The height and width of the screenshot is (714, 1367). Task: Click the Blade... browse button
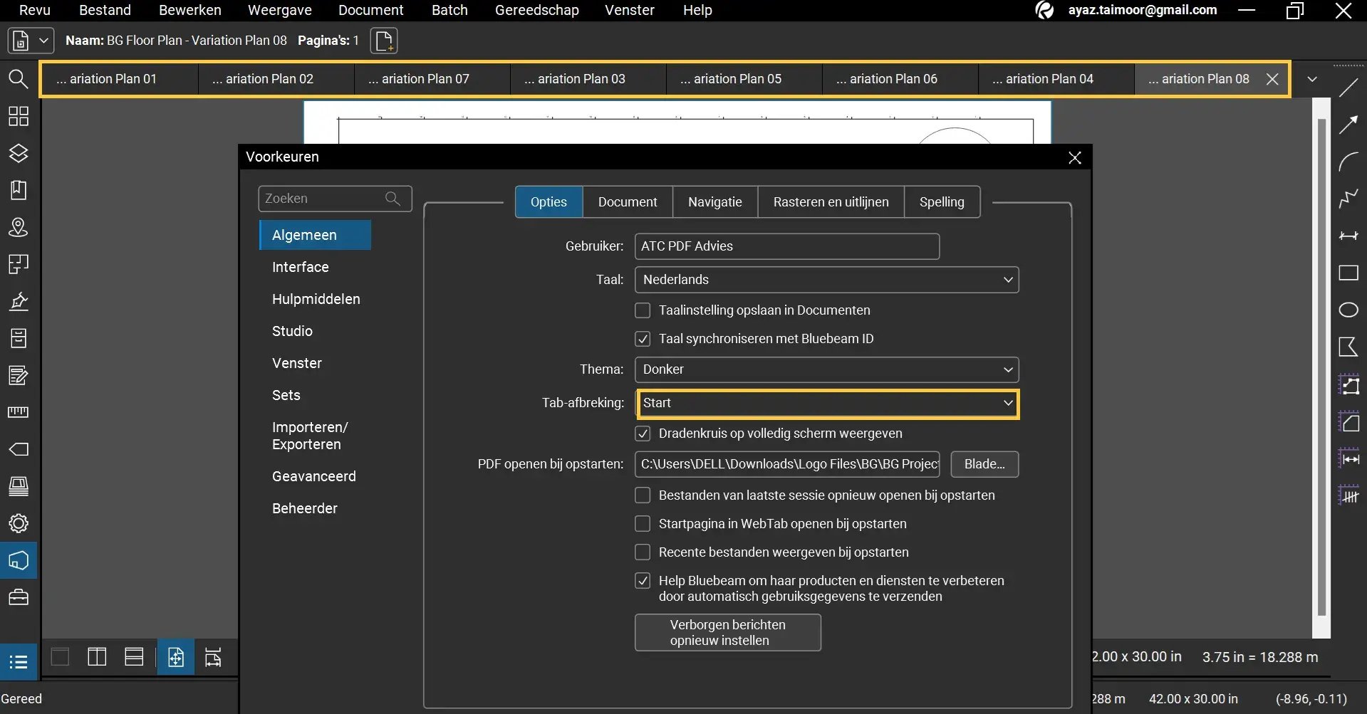coord(984,464)
